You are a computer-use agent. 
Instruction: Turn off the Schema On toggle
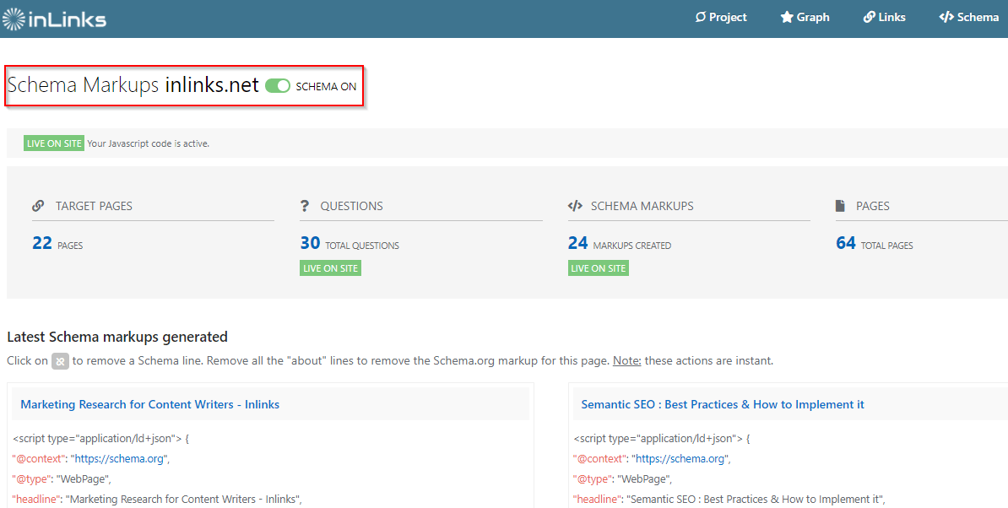pos(278,86)
